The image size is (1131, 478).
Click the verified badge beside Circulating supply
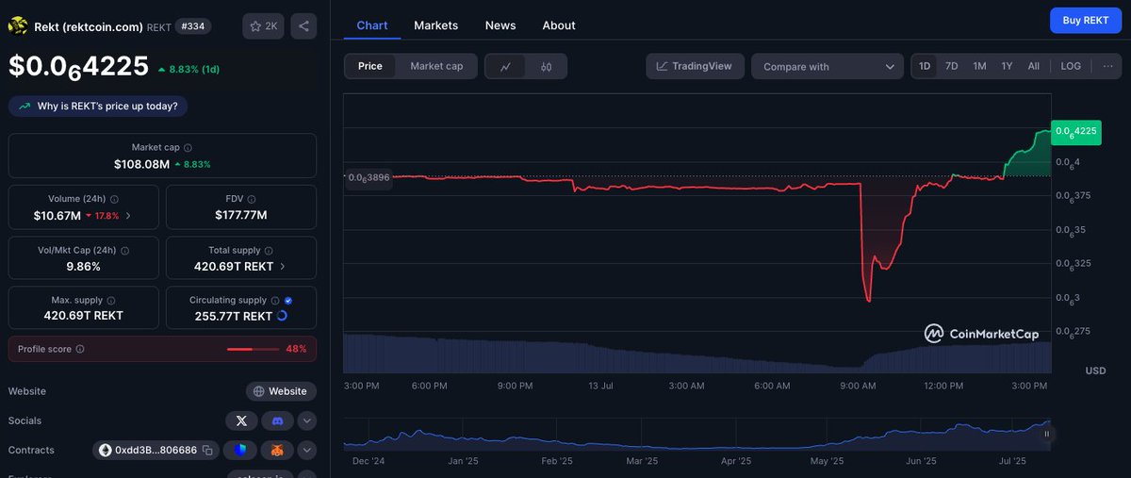[288, 300]
